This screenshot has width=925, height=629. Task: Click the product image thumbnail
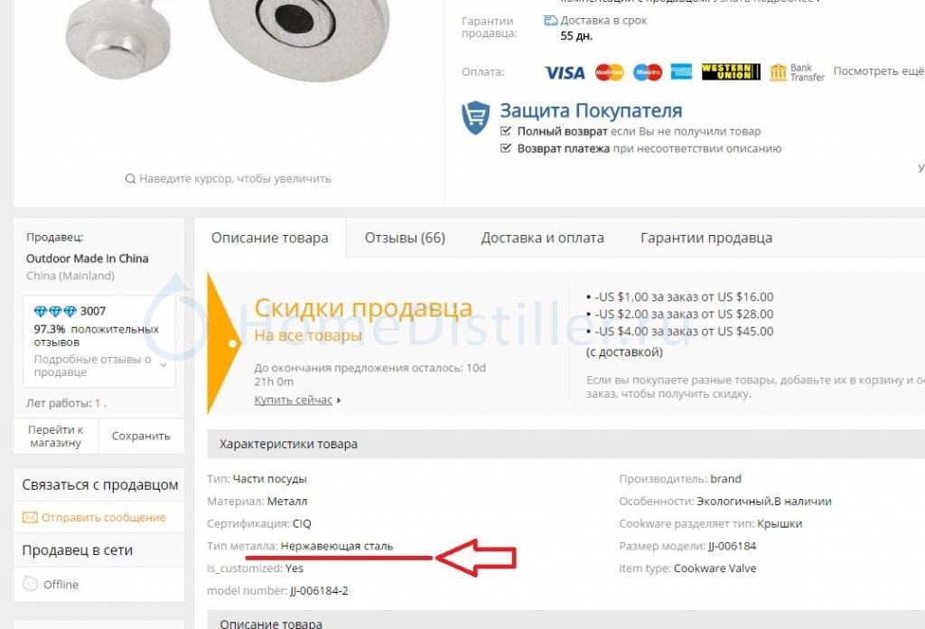[229, 42]
